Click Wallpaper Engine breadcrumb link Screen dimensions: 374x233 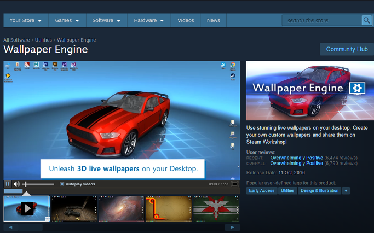(76, 40)
